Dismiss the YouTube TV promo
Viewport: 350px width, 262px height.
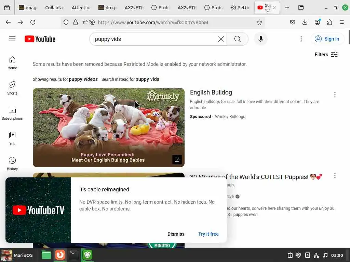tap(176, 234)
